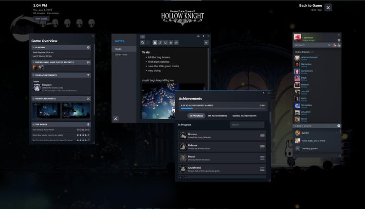Open the 'How to Beat Pure Vessel' guide
This screenshot has height=209, width=365.
click(x=43, y=130)
